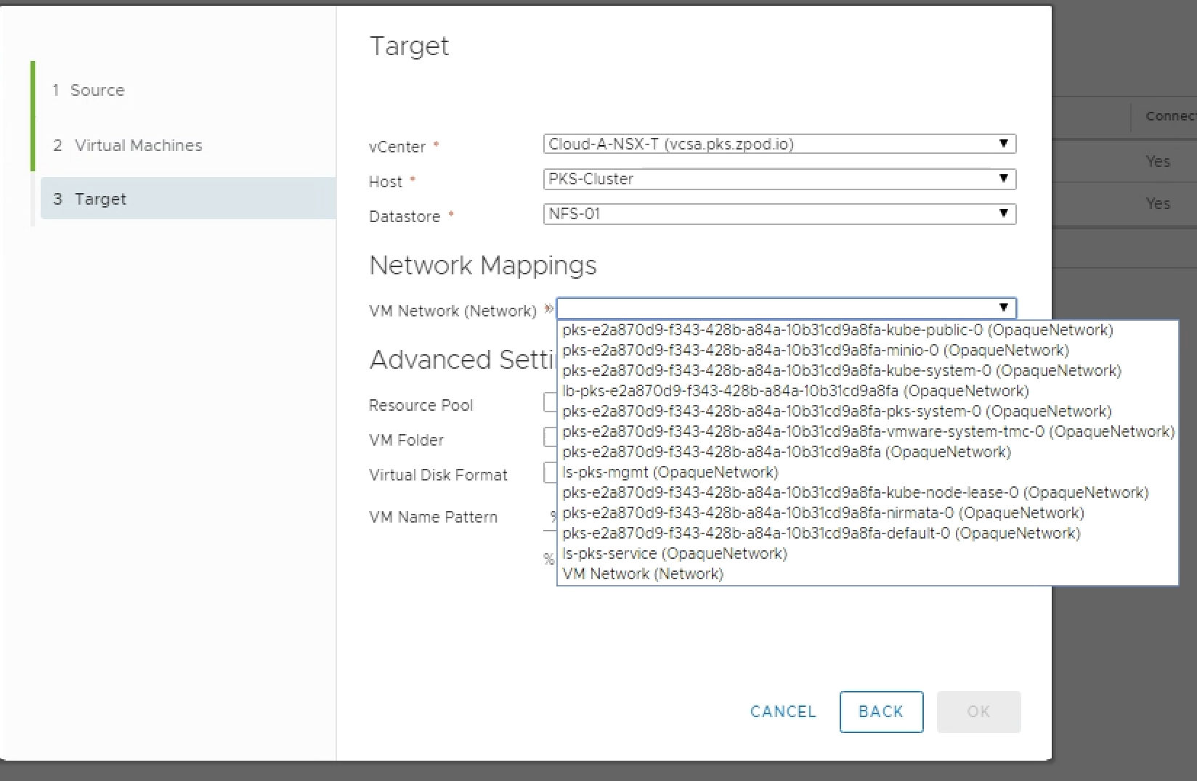Go to the Source wizard step
Image resolution: width=1197 pixels, height=781 pixels.
[x=97, y=90]
